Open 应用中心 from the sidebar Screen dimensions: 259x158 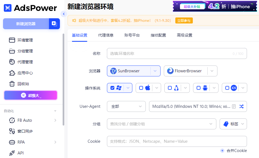[25, 73]
